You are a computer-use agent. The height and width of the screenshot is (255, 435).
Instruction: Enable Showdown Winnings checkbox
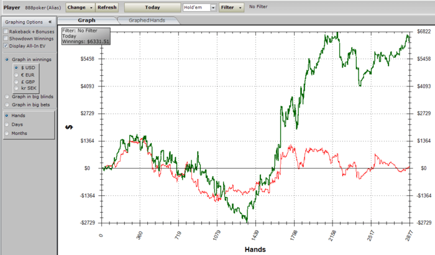tap(6, 39)
